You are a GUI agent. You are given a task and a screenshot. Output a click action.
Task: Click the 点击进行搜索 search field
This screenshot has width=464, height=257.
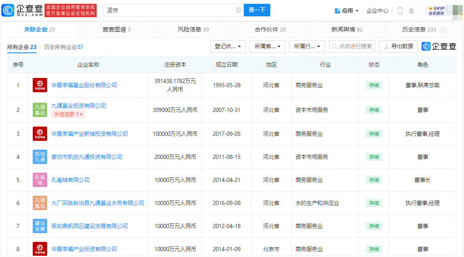pyautogui.click(x=352, y=47)
